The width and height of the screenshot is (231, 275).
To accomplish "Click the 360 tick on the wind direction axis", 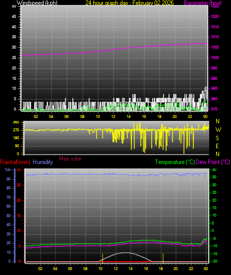I will (16, 122).
